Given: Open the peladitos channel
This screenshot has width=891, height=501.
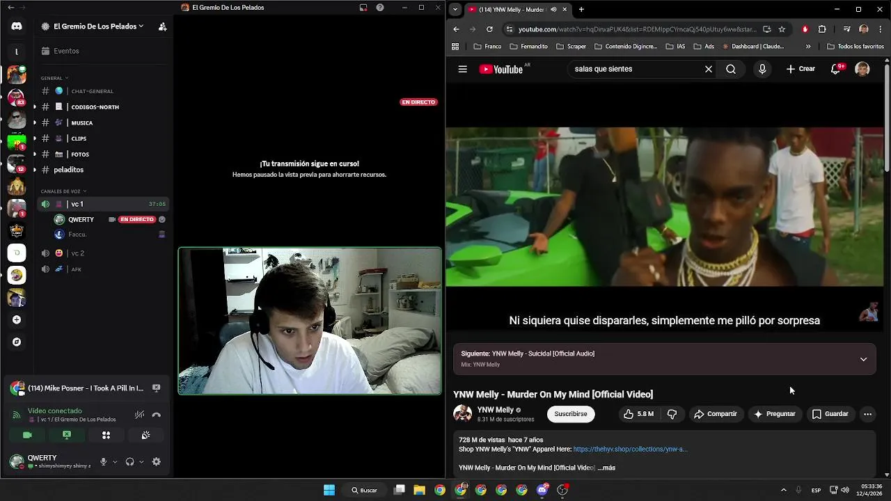Looking at the screenshot, I should 103,170.
